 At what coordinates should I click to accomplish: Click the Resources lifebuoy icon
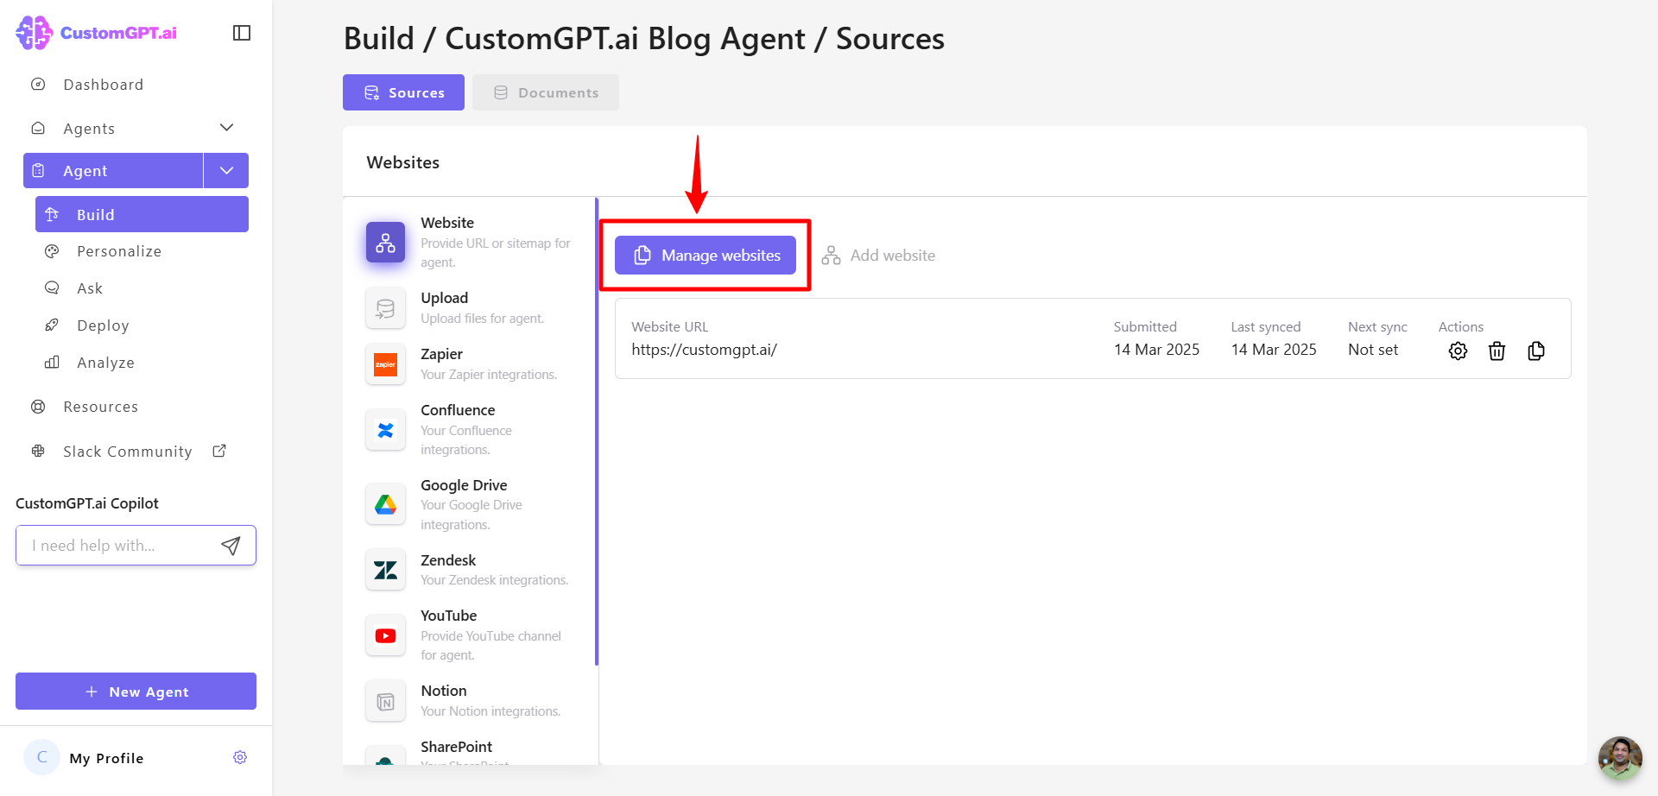[x=38, y=407]
